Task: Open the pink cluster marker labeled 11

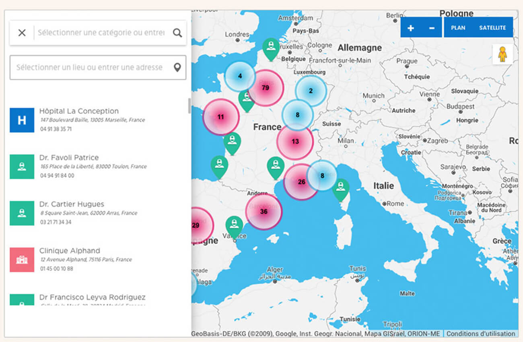Action: pos(220,117)
